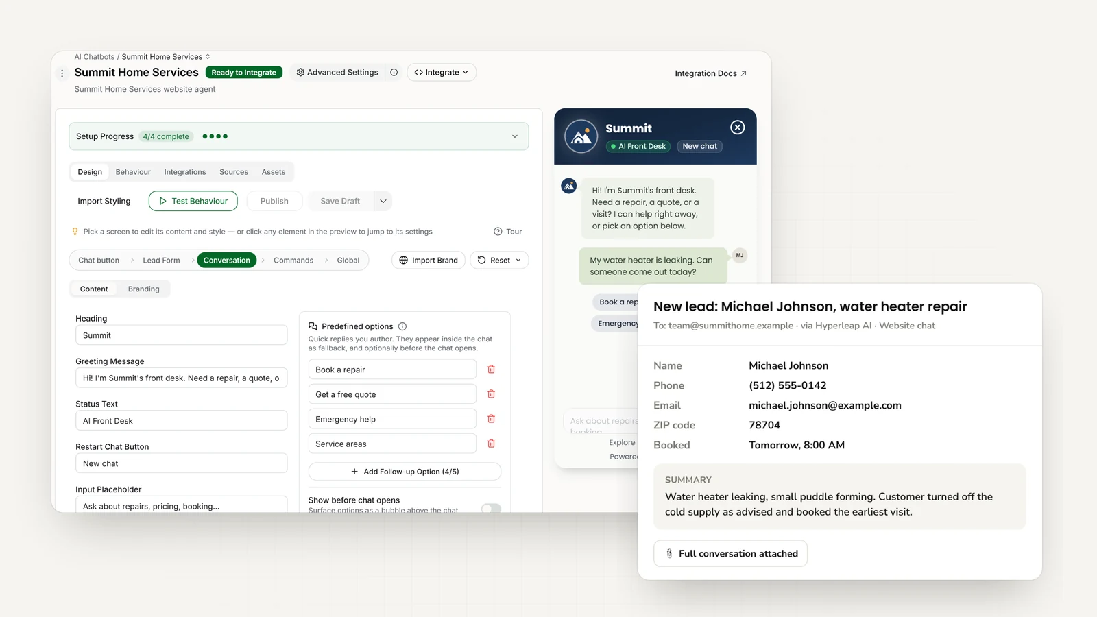This screenshot has width=1097, height=617.
Task: Open the Integration Docs link
Action: pos(710,73)
